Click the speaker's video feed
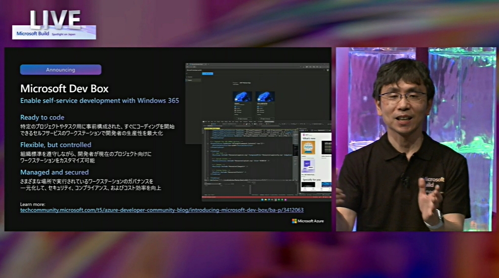This screenshot has width=499, height=278. pyautogui.click(x=416, y=139)
